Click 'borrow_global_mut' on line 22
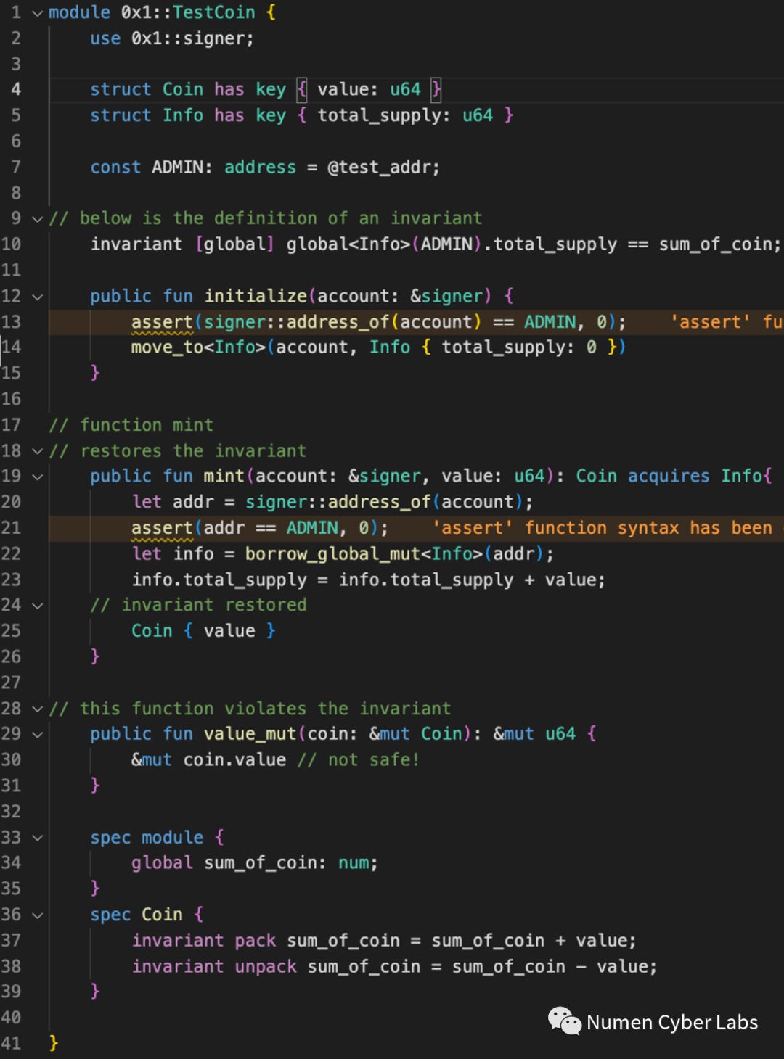The height and width of the screenshot is (1059, 784). (333, 554)
